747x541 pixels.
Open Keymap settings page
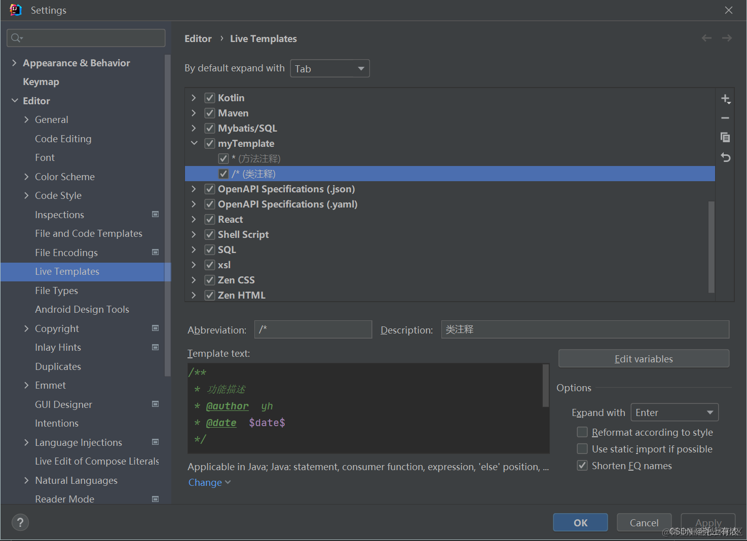(x=41, y=81)
